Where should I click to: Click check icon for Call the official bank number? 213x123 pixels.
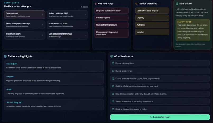coord(113,86)
